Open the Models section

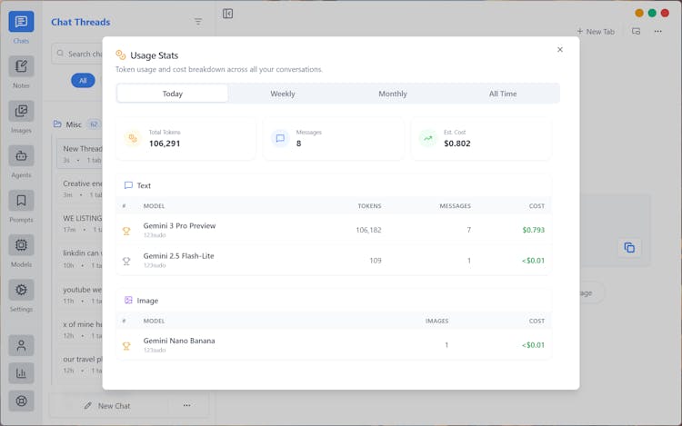pos(21,245)
